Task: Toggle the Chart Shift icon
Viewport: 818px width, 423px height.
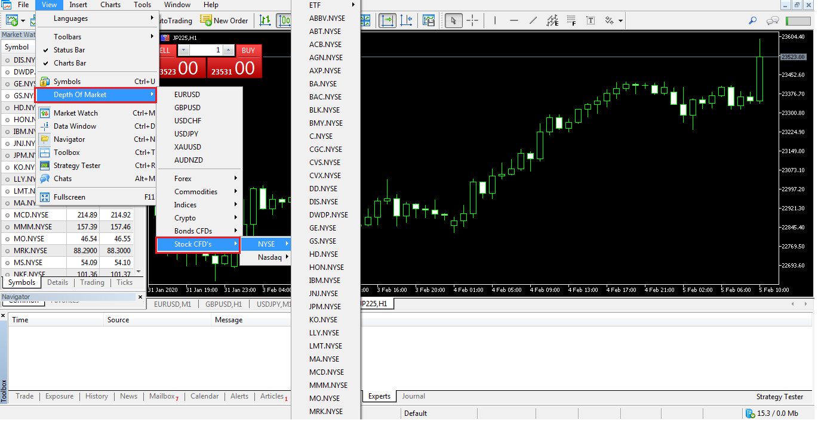Action: tap(407, 21)
